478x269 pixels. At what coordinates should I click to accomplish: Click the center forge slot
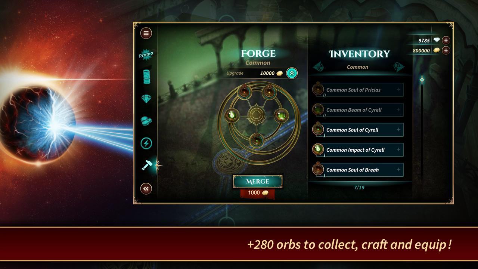tap(256, 115)
